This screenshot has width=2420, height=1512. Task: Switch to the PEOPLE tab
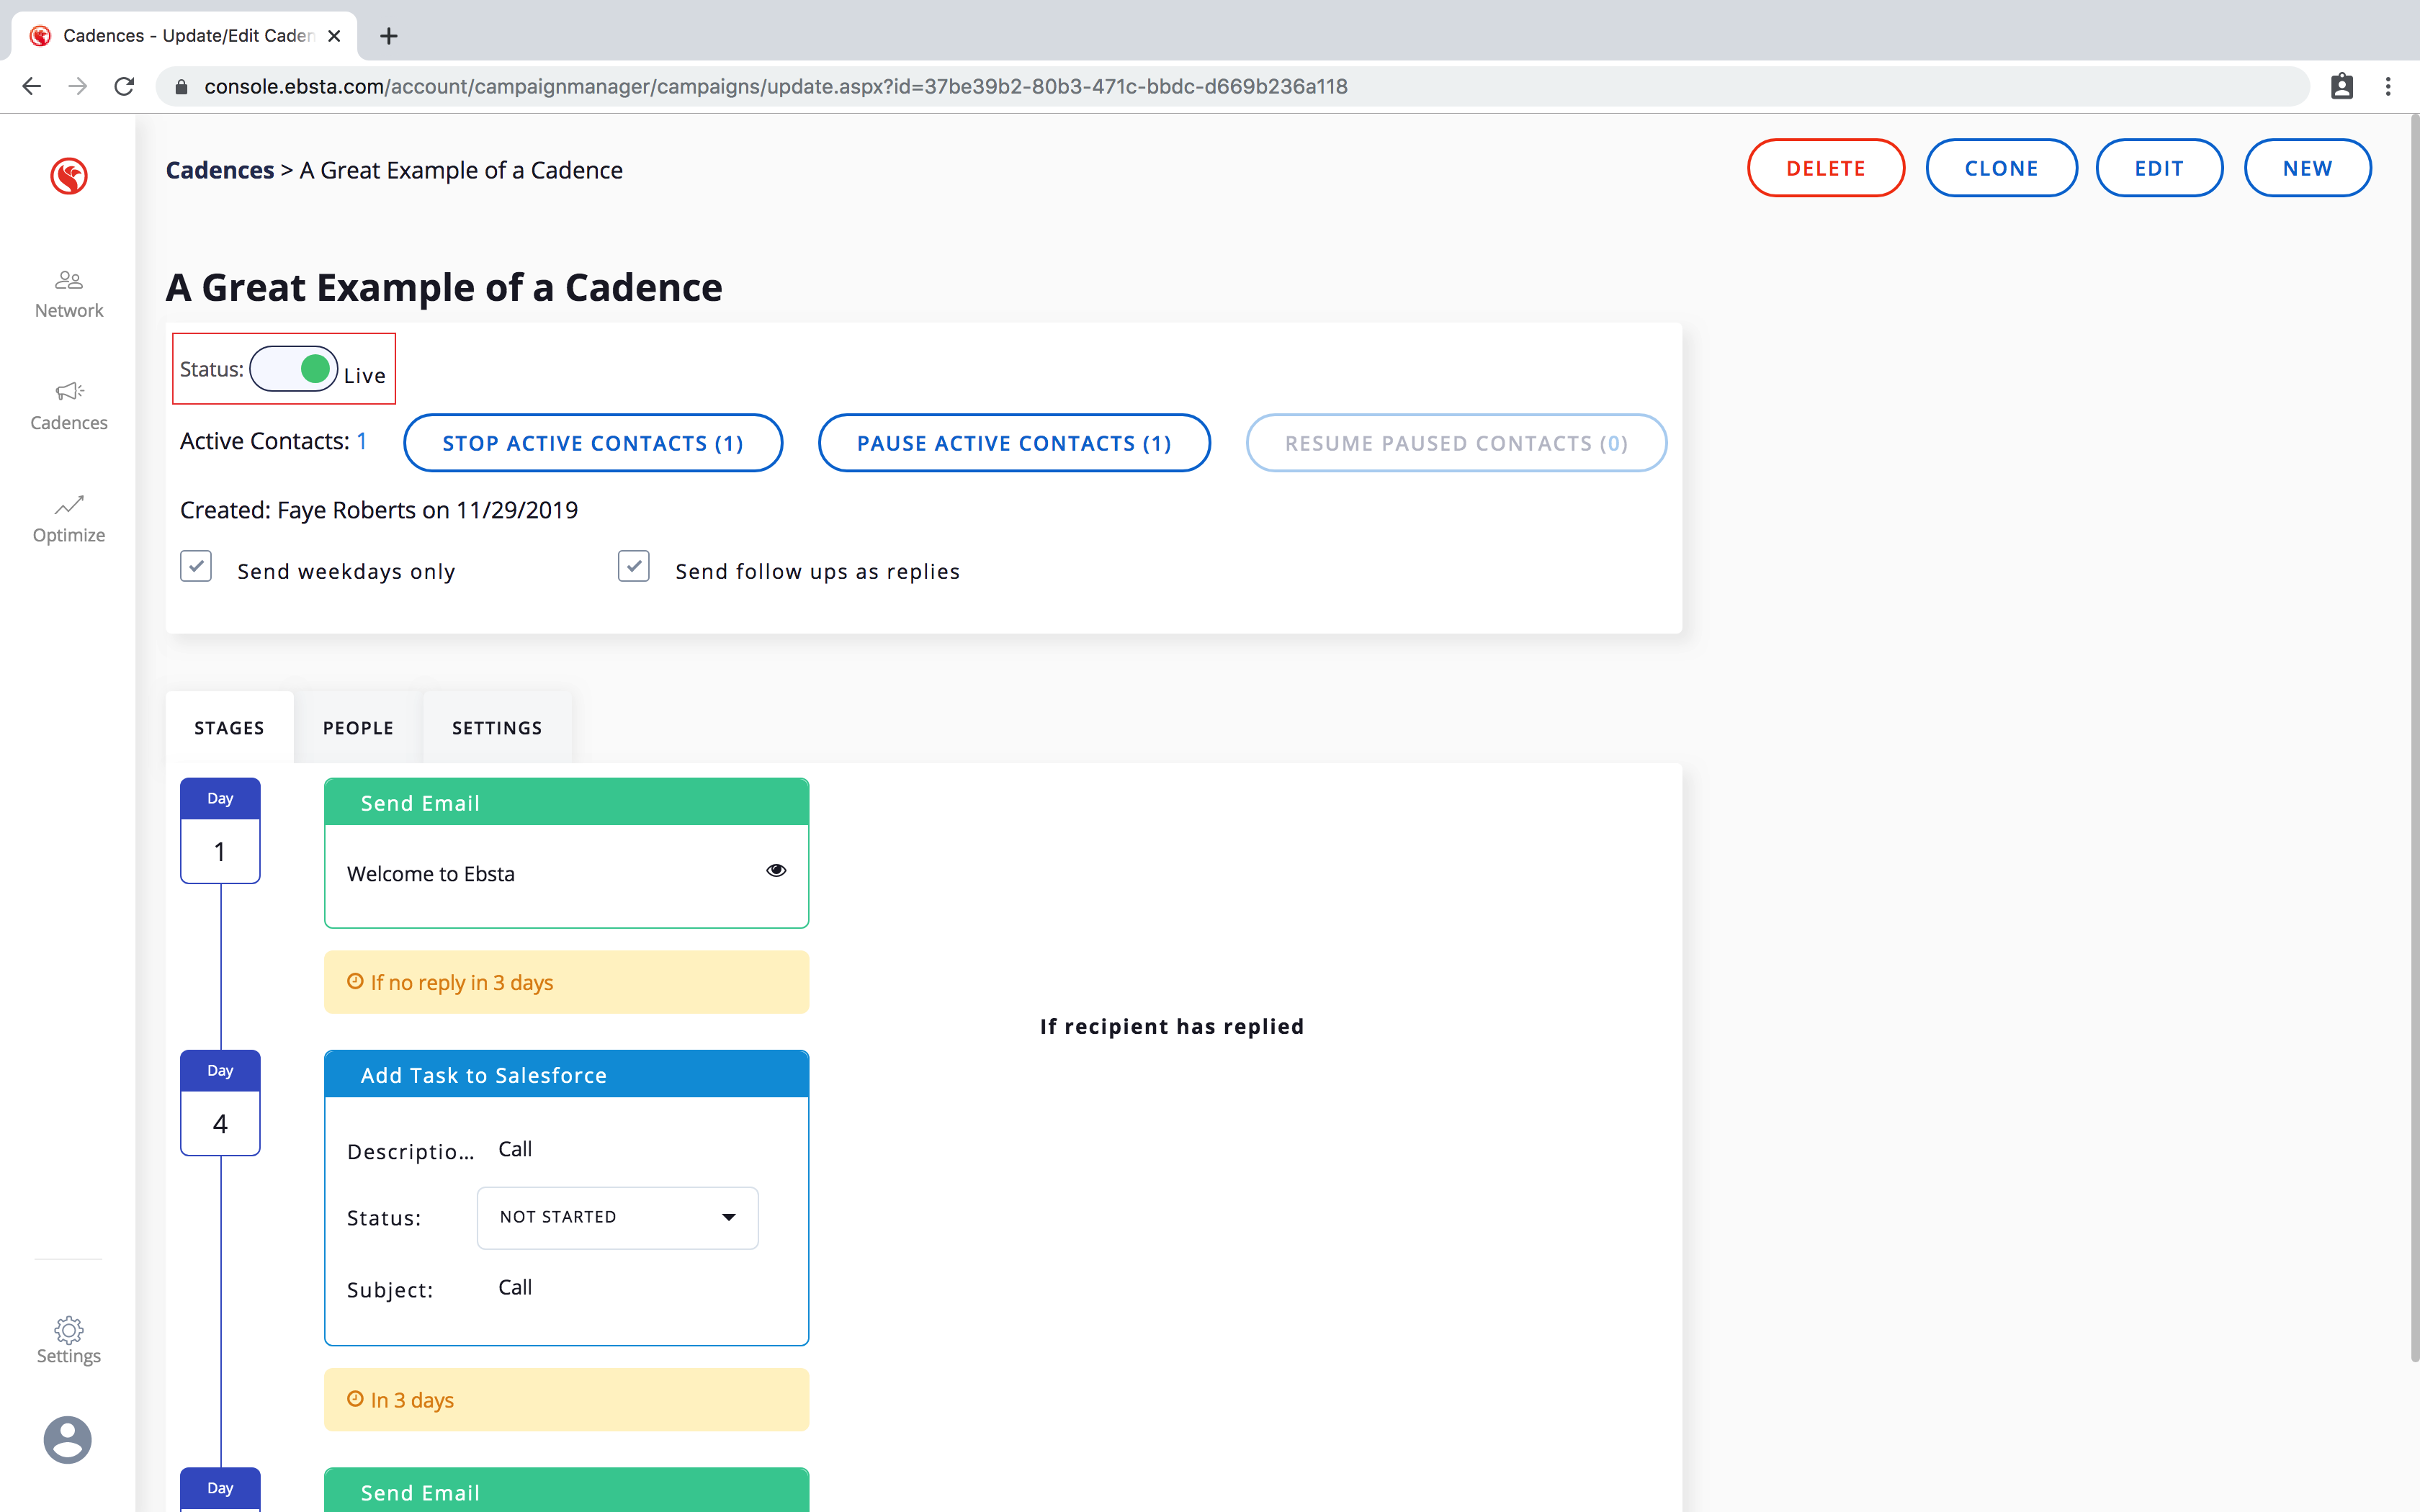(358, 728)
